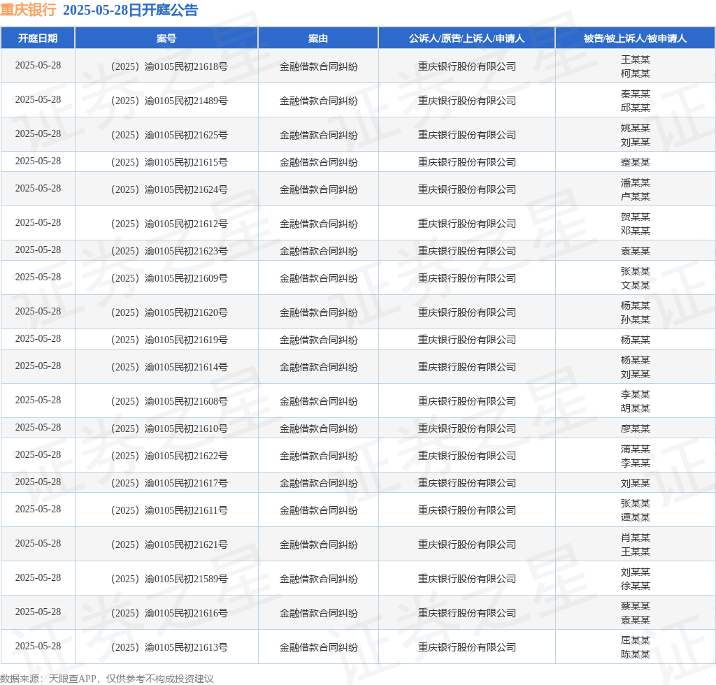Select the 公诉人/原告/上诉人/申请人 column header
716x685 pixels.
coord(466,38)
